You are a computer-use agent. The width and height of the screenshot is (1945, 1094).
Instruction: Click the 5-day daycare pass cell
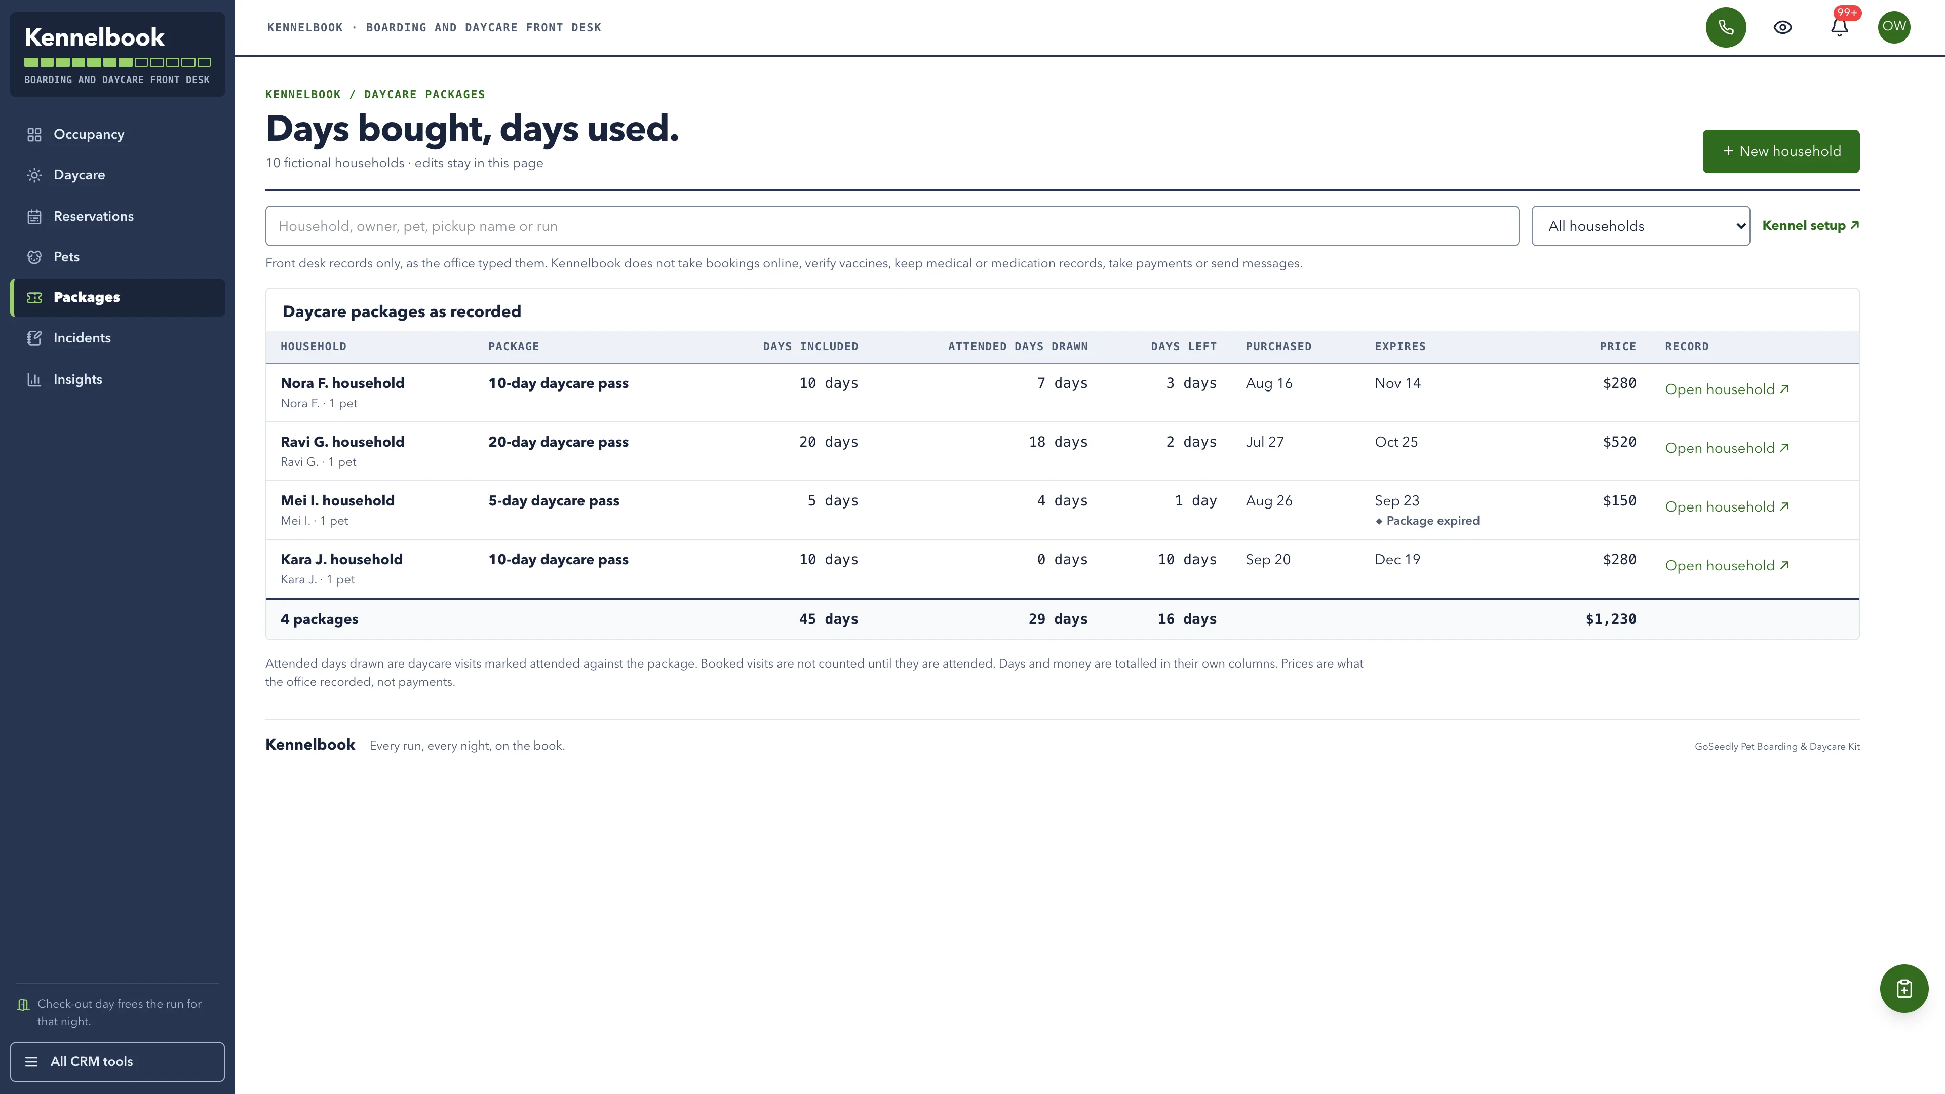(554, 501)
